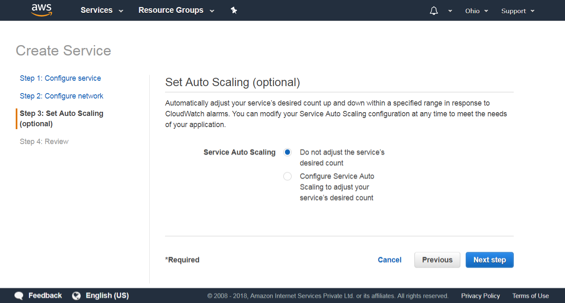Viewport: 565px width, 303px height.
Task: Expand the arrow next to notifications bell
Action: pyautogui.click(x=450, y=11)
